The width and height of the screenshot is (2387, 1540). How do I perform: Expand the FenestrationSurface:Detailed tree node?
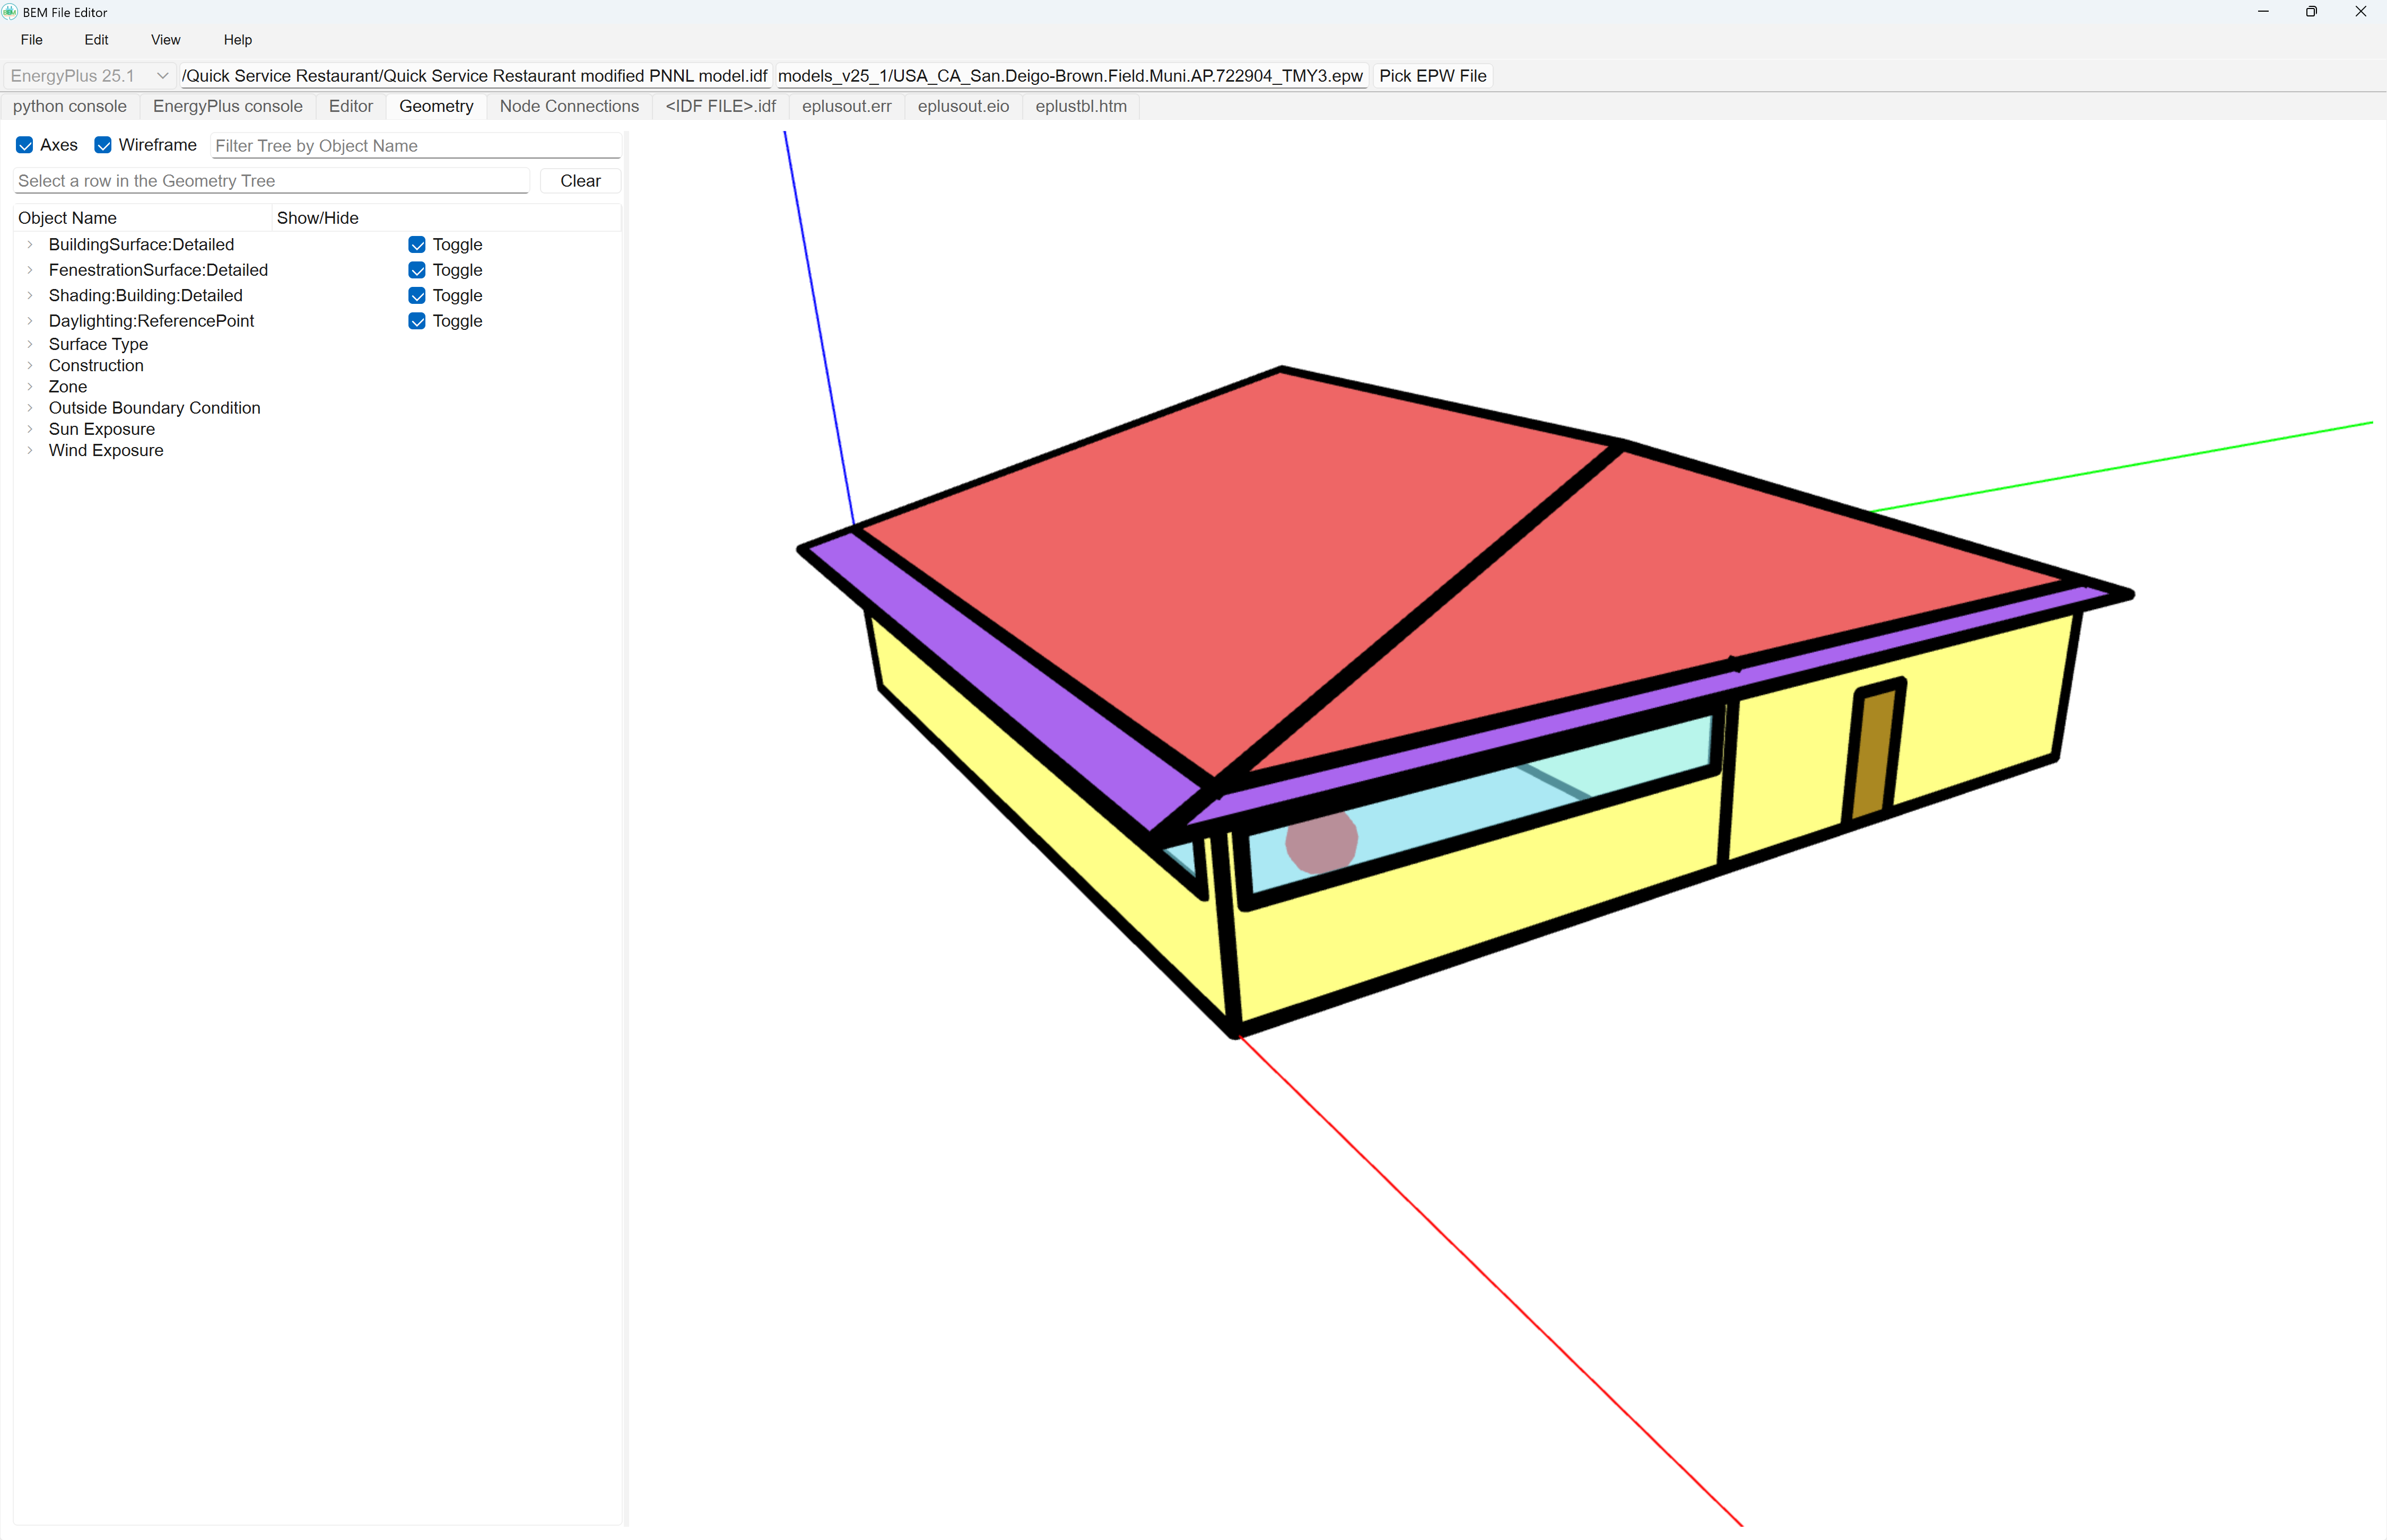tap(30, 270)
